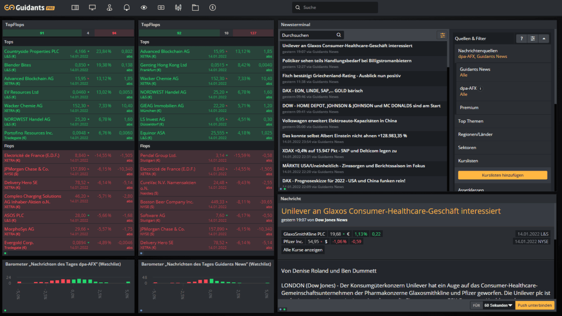Click the money banknote icon in header
The height and width of the screenshot is (316, 562).
coord(161,7)
